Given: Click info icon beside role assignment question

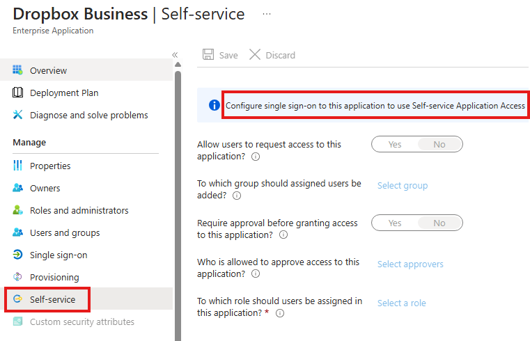Looking at the screenshot, I should click(280, 313).
